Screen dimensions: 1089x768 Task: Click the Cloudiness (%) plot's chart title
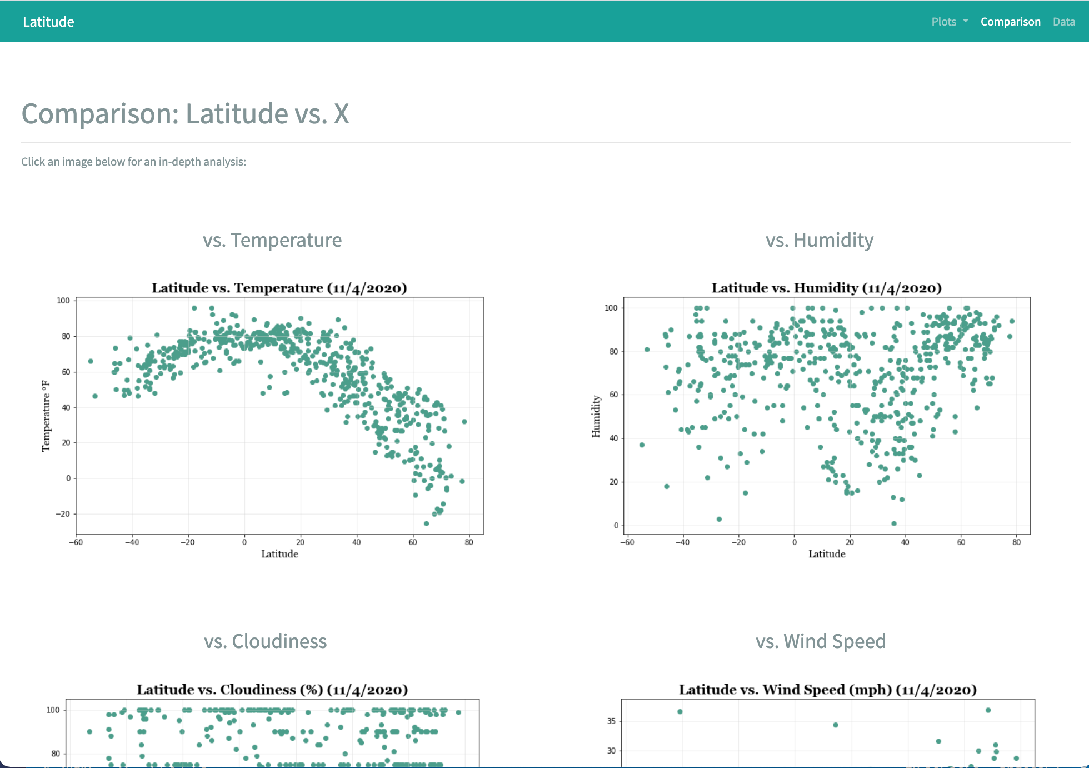272,690
